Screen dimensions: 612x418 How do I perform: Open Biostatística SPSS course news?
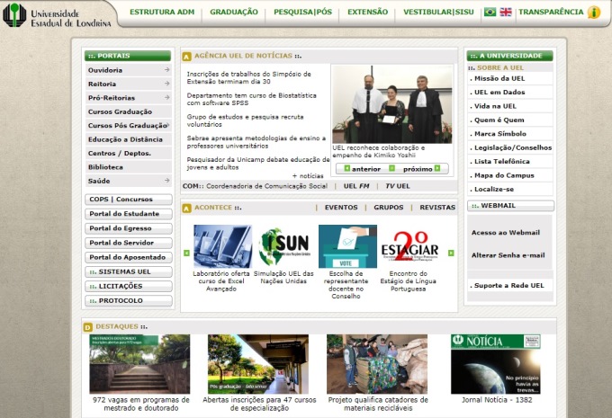252,99
